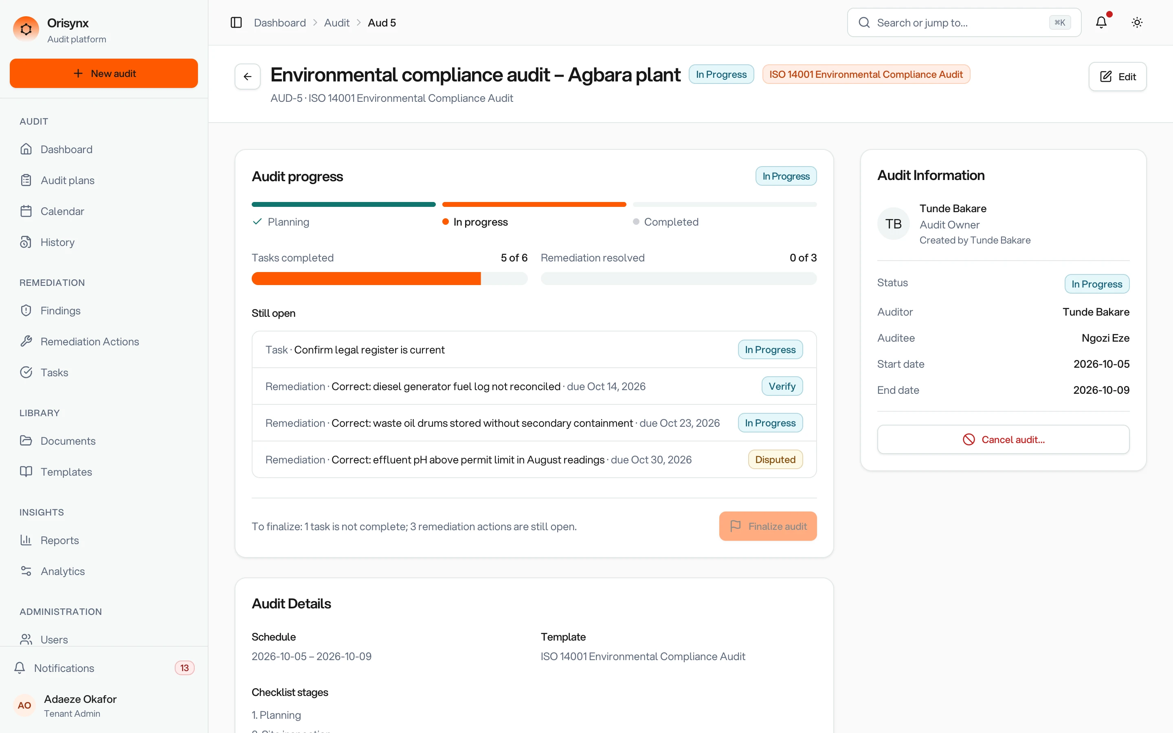Image resolution: width=1173 pixels, height=733 pixels.
Task: Click the Templates book icon
Action: pos(26,472)
